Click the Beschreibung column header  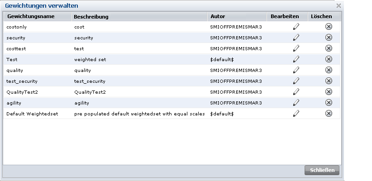91,16
